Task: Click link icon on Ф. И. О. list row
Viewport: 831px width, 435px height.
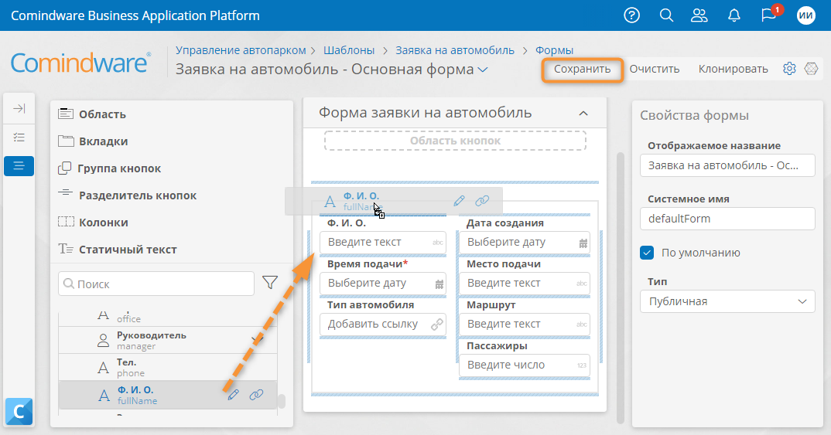Action: (x=257, y=394)
